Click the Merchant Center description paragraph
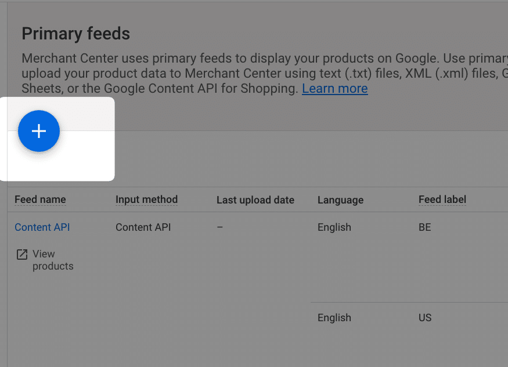Screen dimensions: 508x367 point(265,74)
